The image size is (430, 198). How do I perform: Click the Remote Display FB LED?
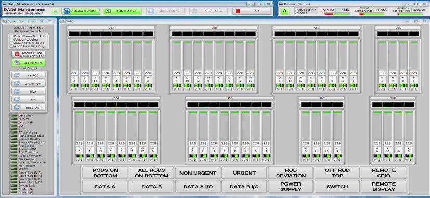coord(14,142)
